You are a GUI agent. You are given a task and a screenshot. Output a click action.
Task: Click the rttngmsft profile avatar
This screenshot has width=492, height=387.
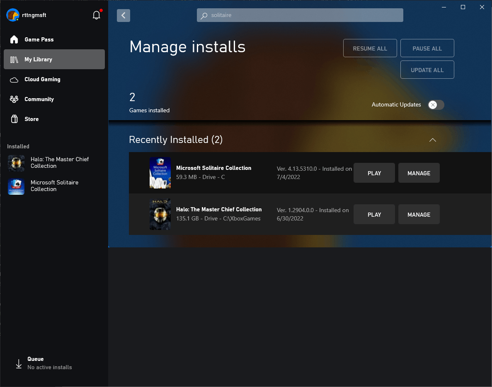pos(13,15)
